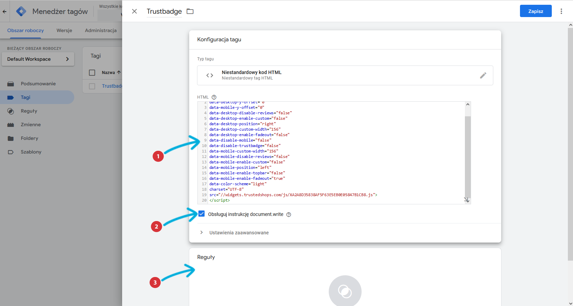Go back using the left arrow

click(4, 11)
